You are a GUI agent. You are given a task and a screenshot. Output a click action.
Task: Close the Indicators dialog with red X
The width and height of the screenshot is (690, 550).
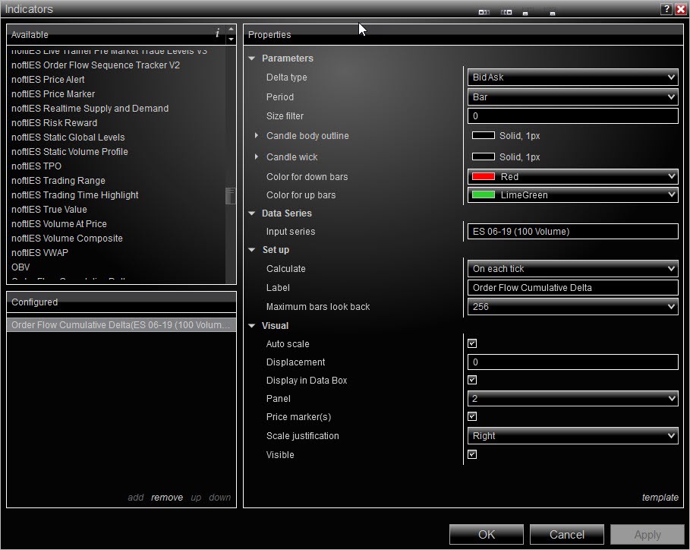pos(680,9)
